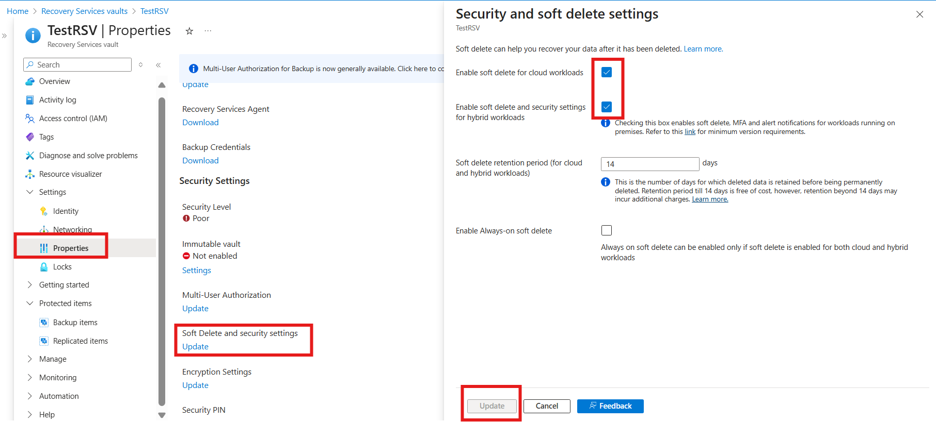Expand the Getting started section
The width and height of the screenshot is (936, 422).
click(29, 285)
